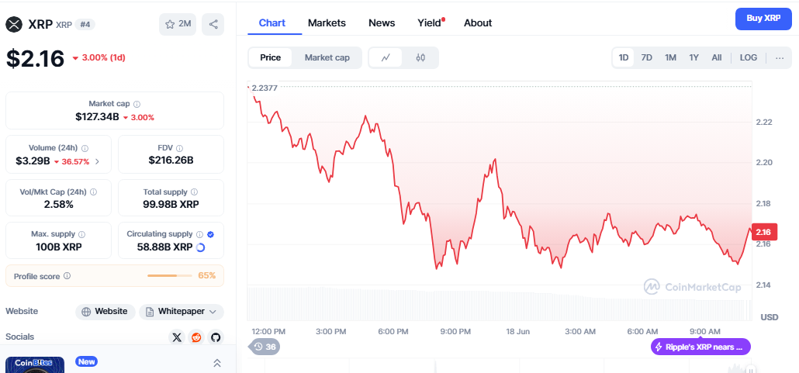The image size is (799, 373).
Task: Click the Market cap info icon
Action: (137, 104)
